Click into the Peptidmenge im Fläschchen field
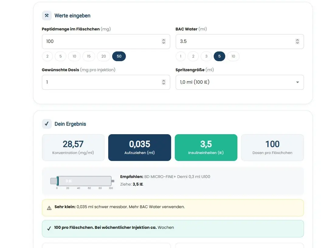 tap(106, 42)
